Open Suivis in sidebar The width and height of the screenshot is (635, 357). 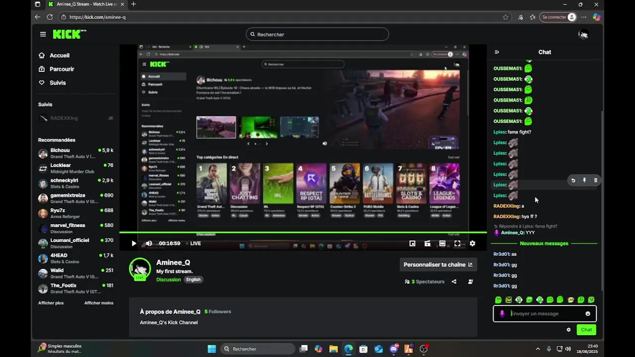(x=52, y=83)
